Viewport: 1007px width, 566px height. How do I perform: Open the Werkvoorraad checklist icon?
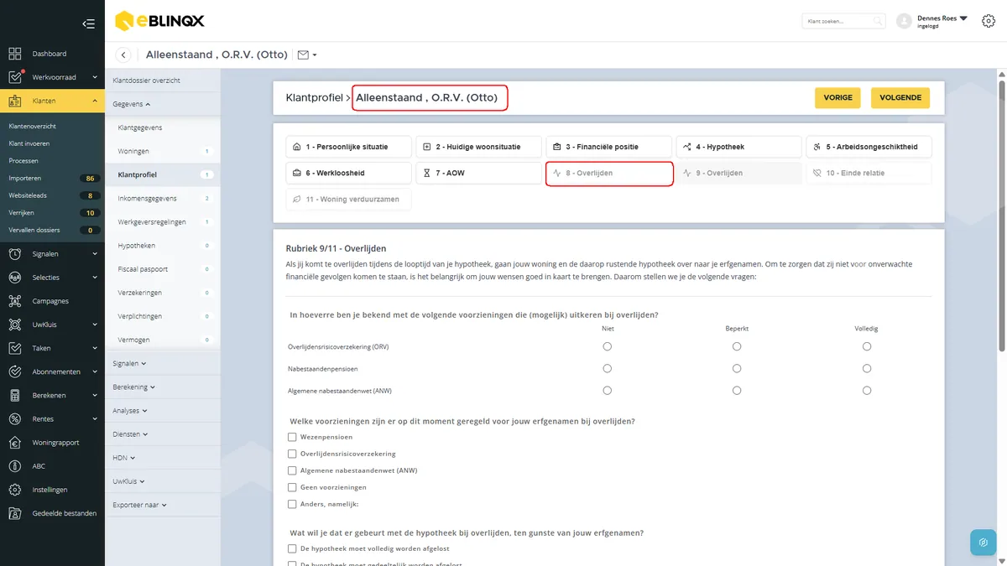pos(15,77)
